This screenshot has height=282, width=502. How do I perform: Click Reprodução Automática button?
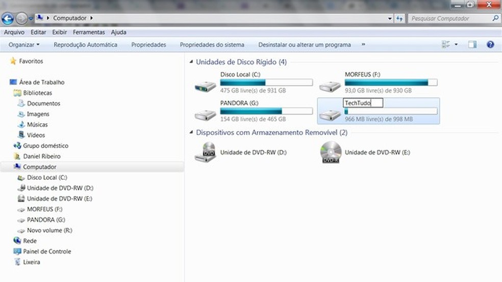86,45
